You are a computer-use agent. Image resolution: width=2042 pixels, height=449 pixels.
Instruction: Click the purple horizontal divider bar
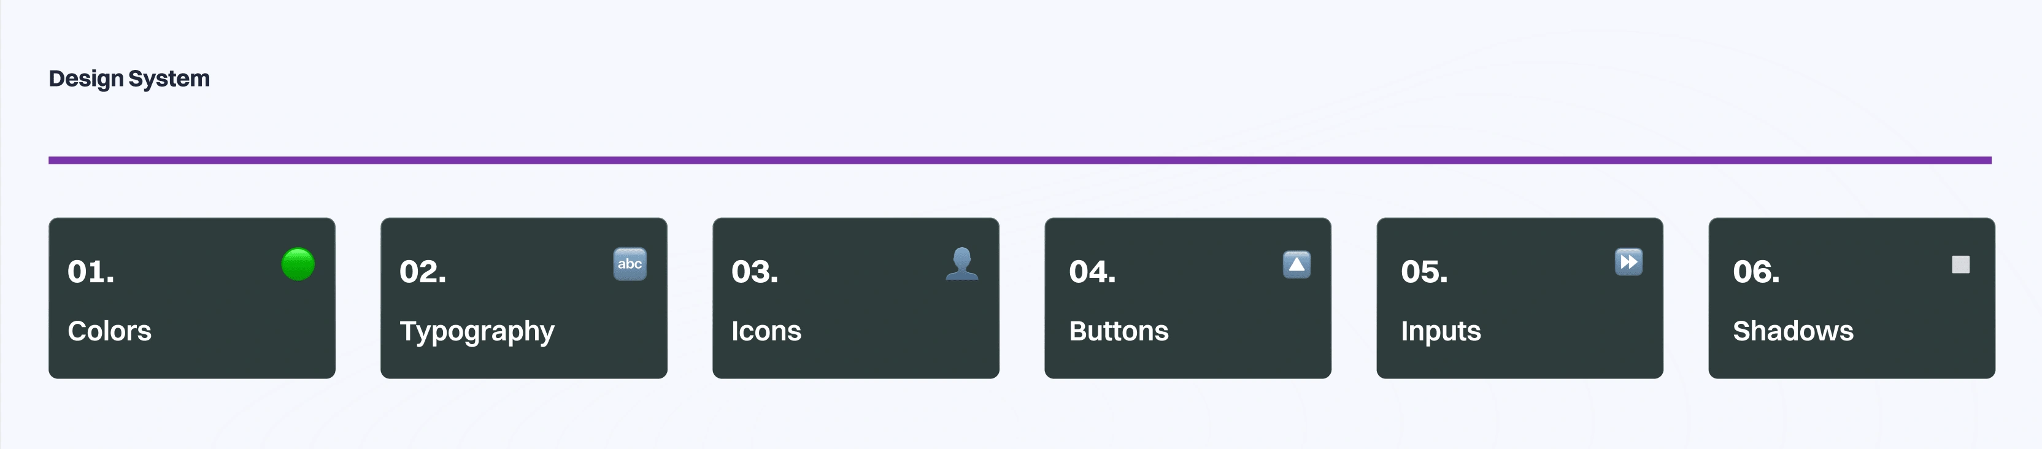pyautogui.click(x=1020, y=161)
